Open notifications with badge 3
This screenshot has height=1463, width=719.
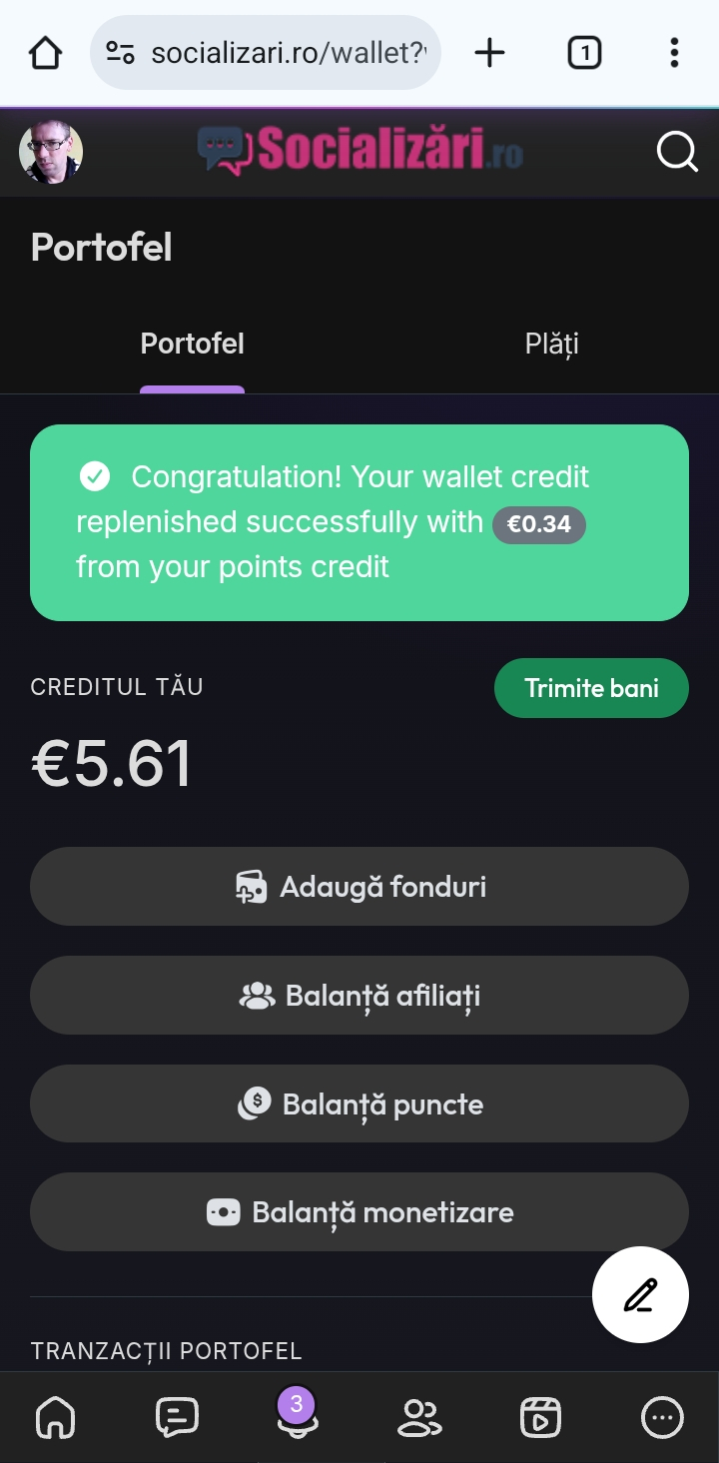pos(297,1415)
